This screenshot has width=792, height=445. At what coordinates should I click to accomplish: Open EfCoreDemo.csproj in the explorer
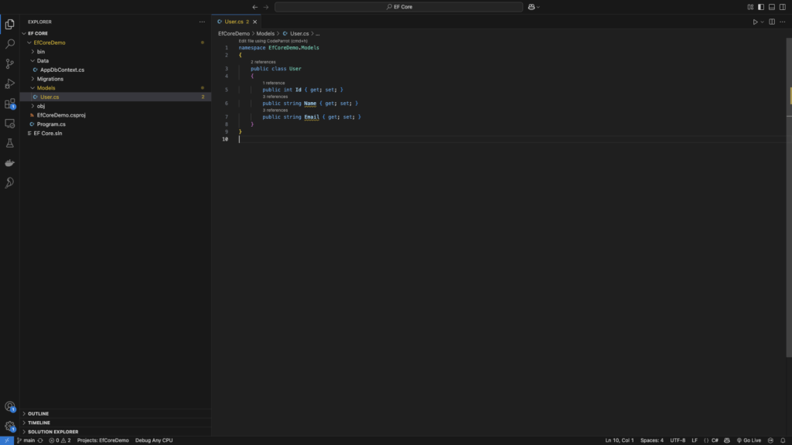[61, 115]
